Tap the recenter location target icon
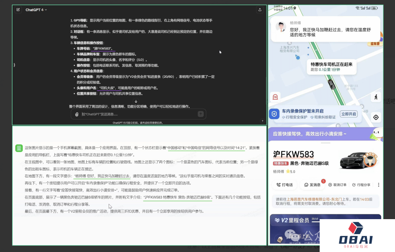Screen dimensions: 395x252 point(376,117)
